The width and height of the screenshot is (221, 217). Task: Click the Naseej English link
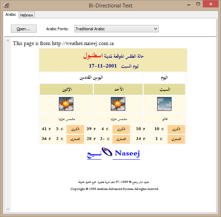pos(127,154)
